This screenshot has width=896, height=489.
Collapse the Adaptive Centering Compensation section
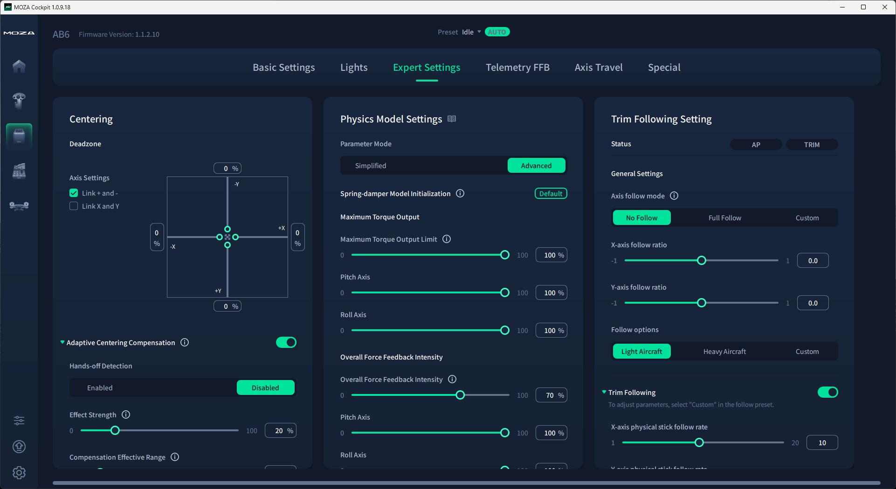tap(62, 342)
